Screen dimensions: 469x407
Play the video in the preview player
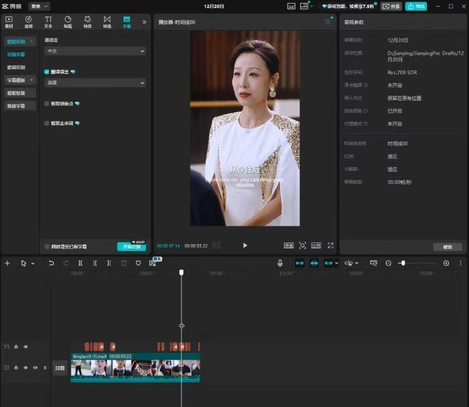point(245,246)
